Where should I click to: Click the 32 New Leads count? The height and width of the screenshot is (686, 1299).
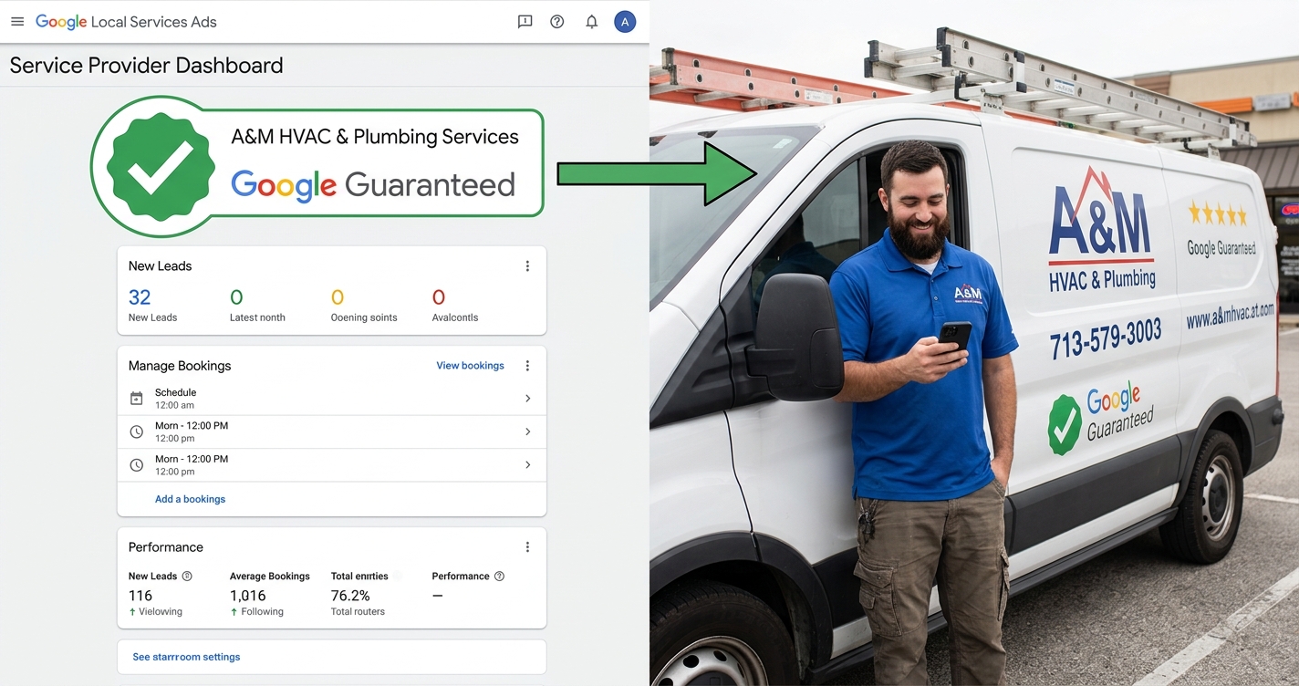point(140,297)
